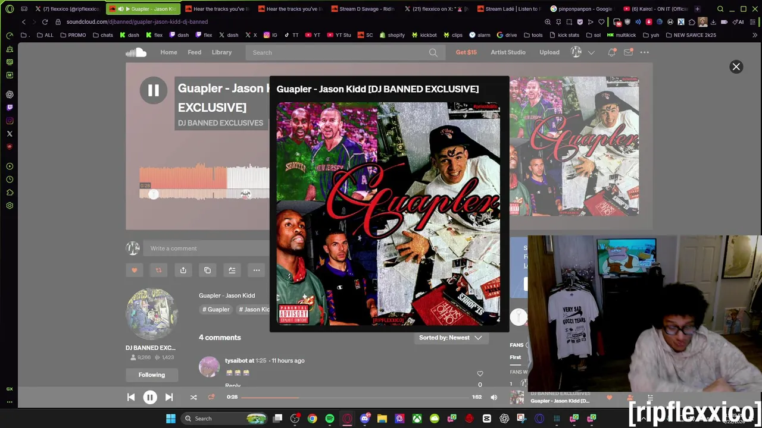Like tysaibot's comment heart
762x428 pixels.
(480, 374)
